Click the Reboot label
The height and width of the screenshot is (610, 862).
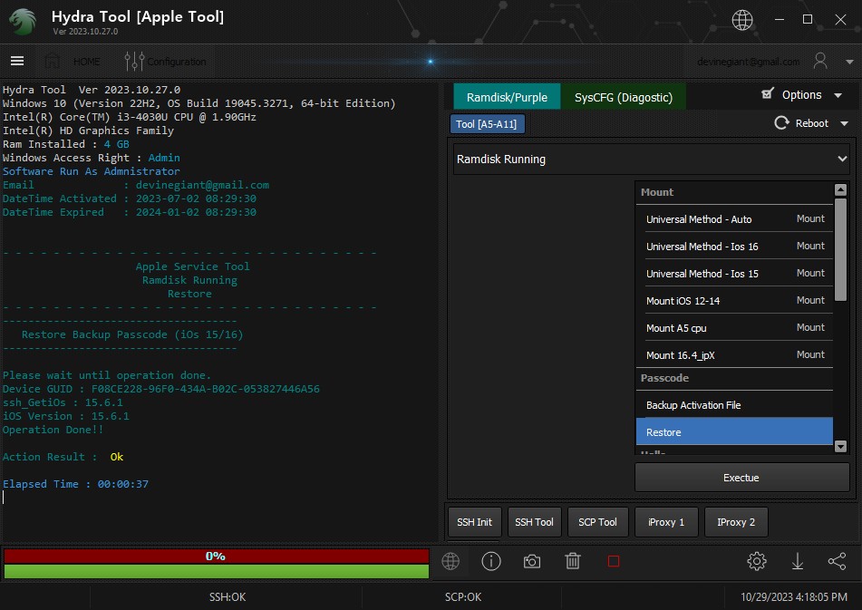[811, 123]
